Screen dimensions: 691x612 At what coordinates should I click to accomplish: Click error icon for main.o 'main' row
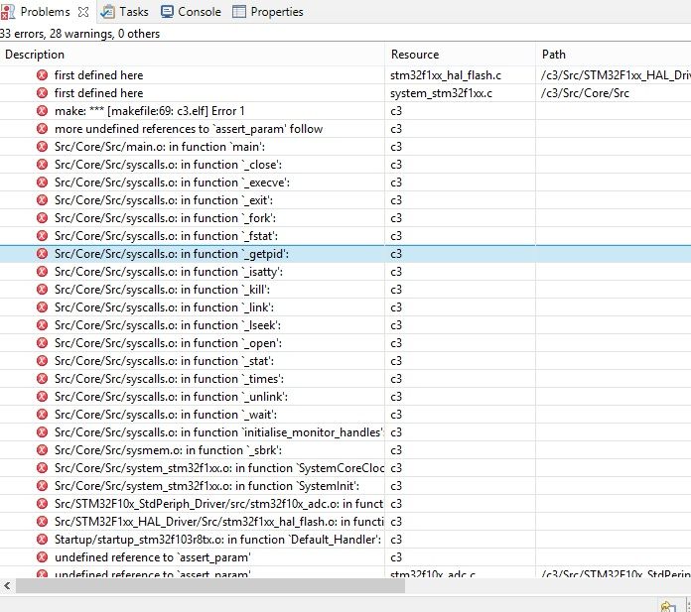click(x=42, y=147)
